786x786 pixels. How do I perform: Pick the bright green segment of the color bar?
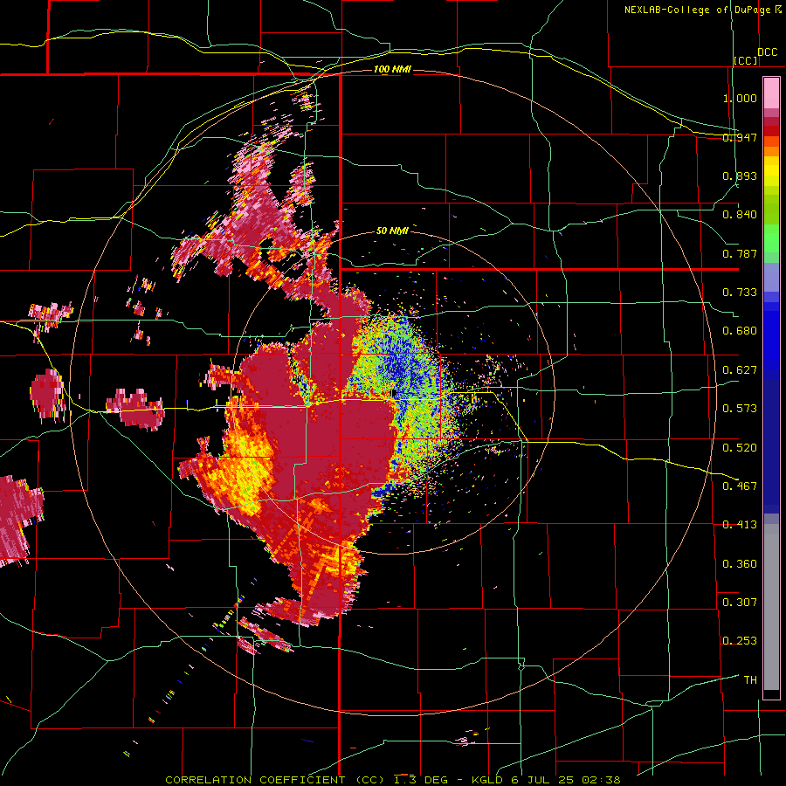point(771,238)
